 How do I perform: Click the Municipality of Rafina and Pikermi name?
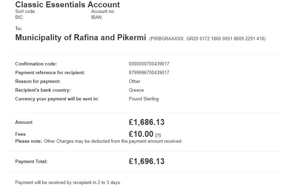pyautogui.click(x=80, y=37)
